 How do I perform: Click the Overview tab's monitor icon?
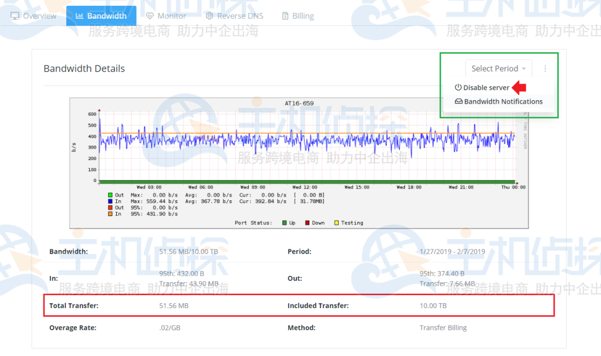tap(15, 16)
